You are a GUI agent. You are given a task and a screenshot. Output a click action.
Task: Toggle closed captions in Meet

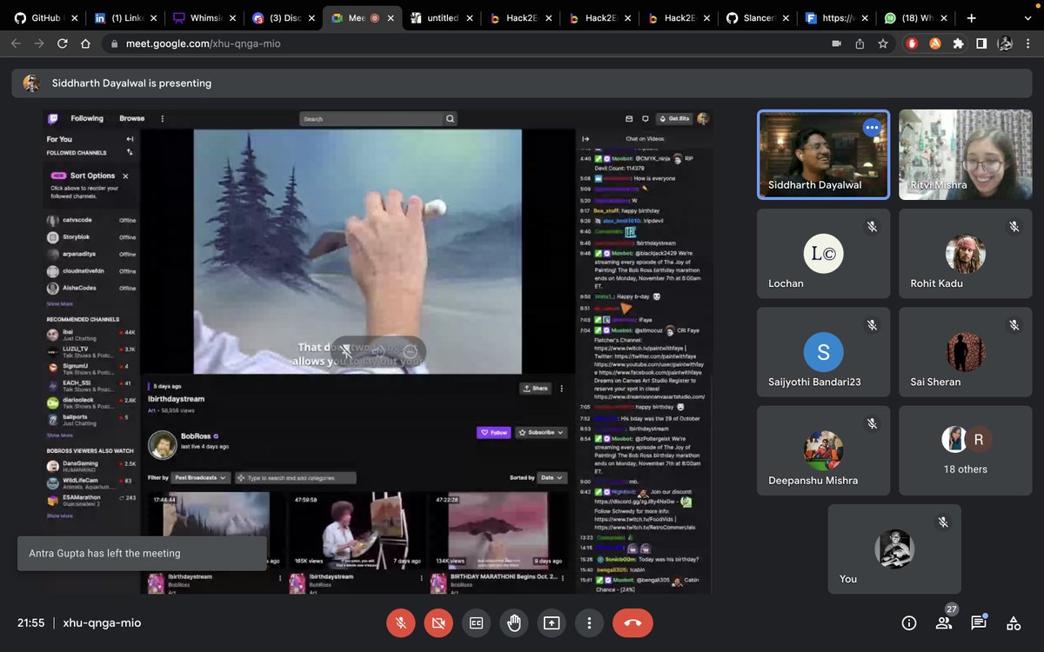click(476, 622)
